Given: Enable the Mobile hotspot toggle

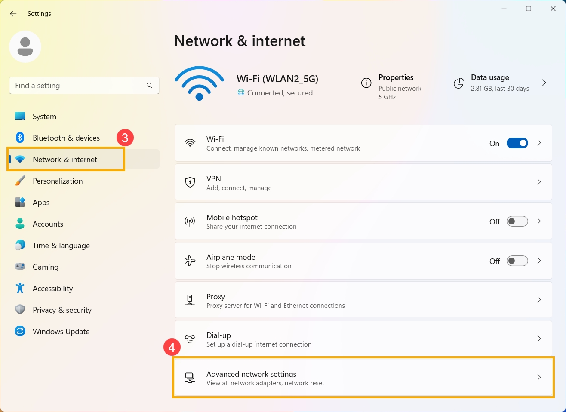Looking at the screenshot, I should (517, 221).
